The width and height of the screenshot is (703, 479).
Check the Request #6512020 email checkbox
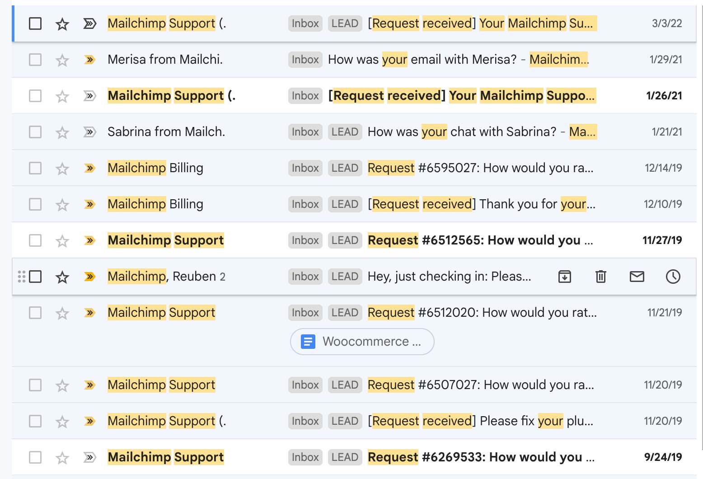[35, 312]
